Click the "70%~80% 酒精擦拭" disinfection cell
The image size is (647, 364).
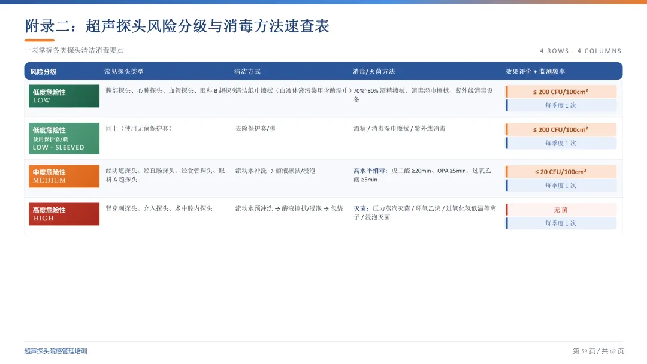point(423,95)
